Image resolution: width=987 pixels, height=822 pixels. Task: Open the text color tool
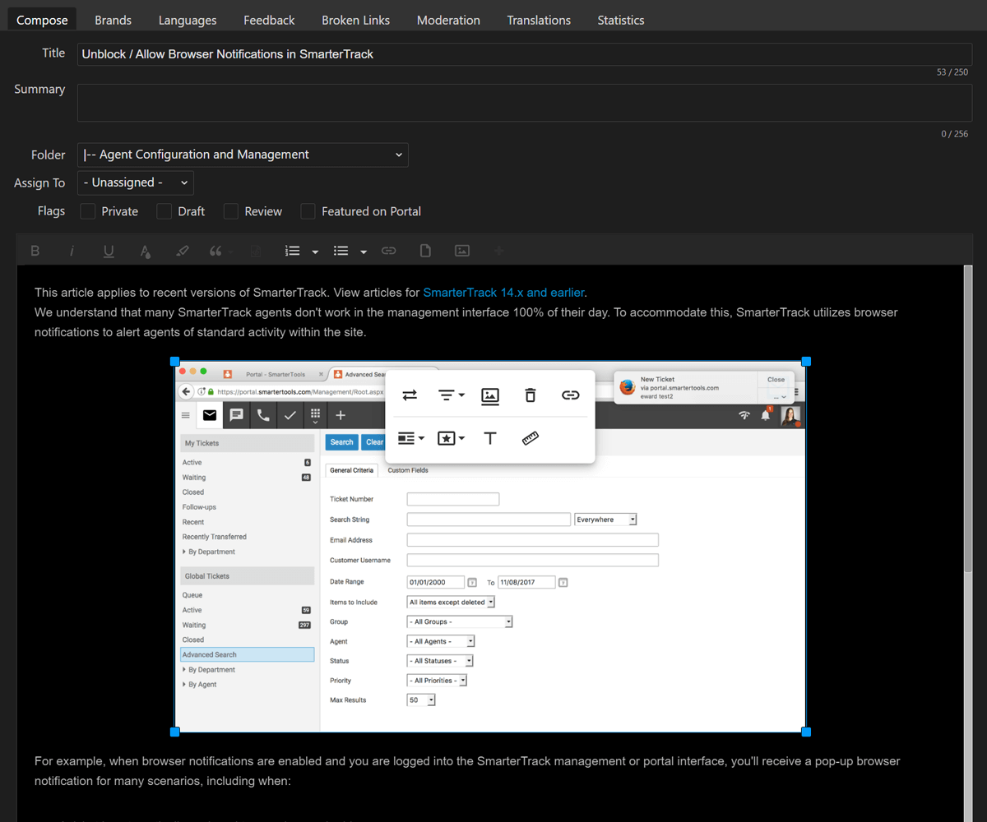(145, 251)
